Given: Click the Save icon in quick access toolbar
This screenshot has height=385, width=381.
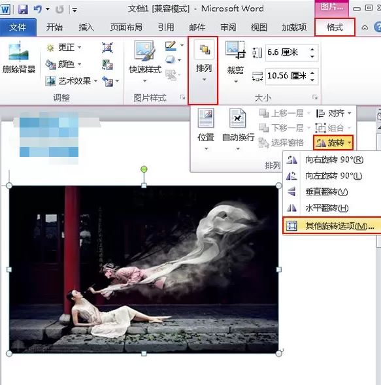Looking at the screenshot, I should click(x=23, y=9).
